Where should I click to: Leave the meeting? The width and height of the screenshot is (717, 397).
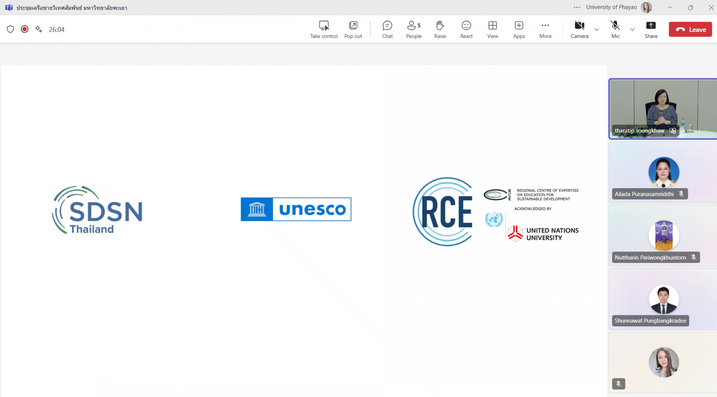[690, 29]
